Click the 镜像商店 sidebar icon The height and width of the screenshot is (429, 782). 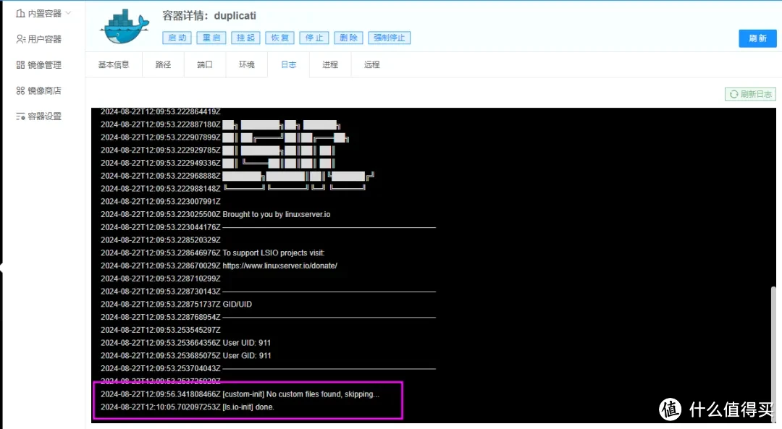[x=20, y=90]
